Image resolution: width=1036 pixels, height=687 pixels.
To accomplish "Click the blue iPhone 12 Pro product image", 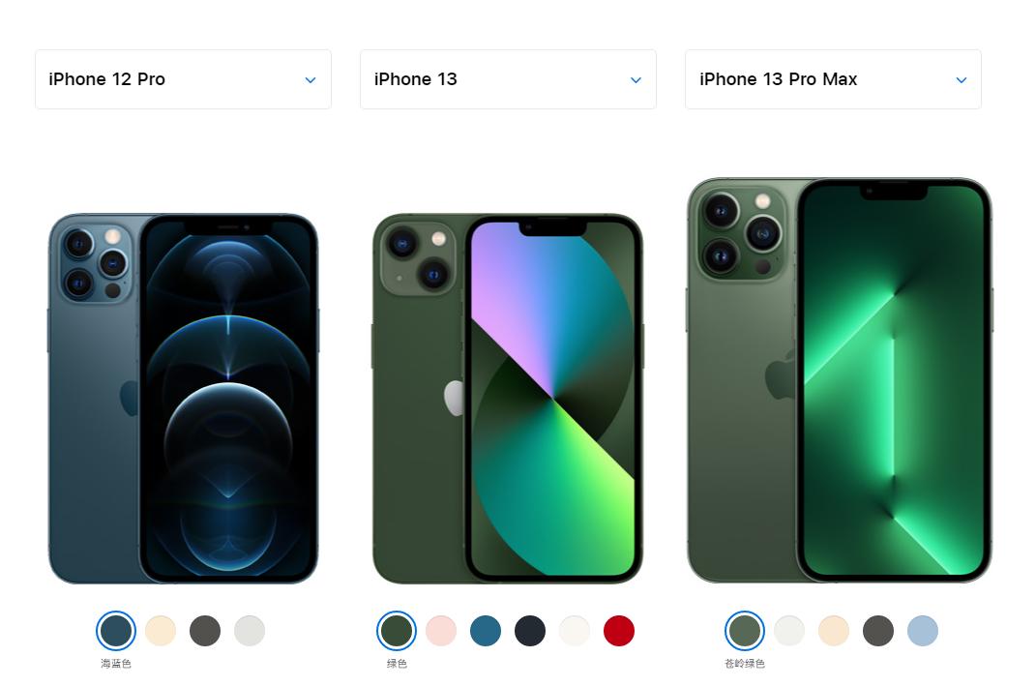I will [x=183, y=399].
